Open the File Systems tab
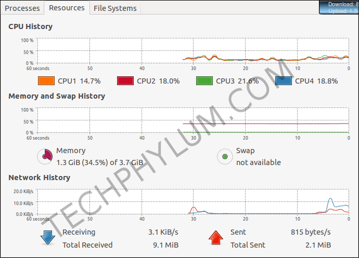This screenshot has width=359, height=258. pos(115,8)
